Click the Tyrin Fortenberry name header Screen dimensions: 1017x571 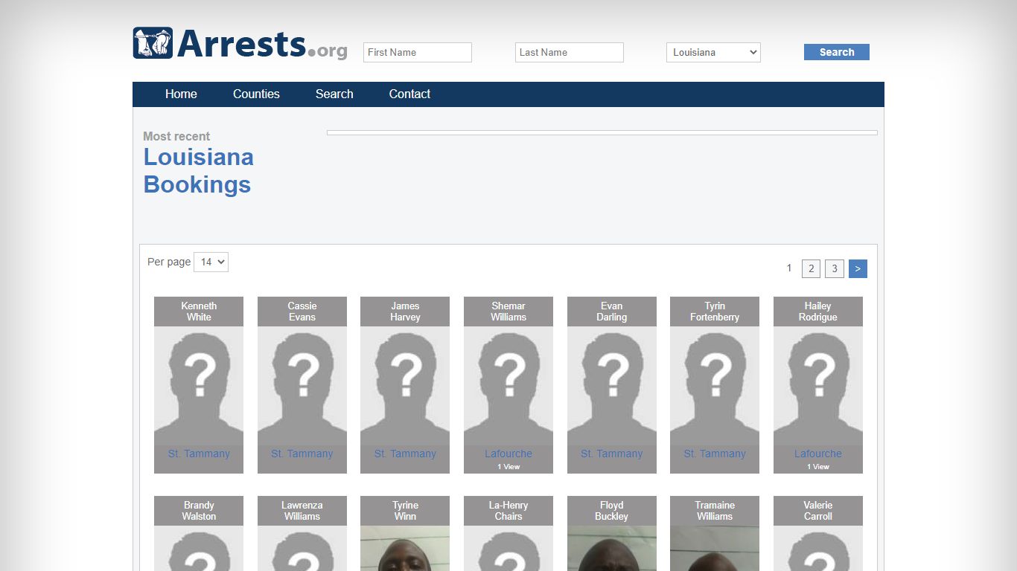pyautogui.click(x=715, y=312)
